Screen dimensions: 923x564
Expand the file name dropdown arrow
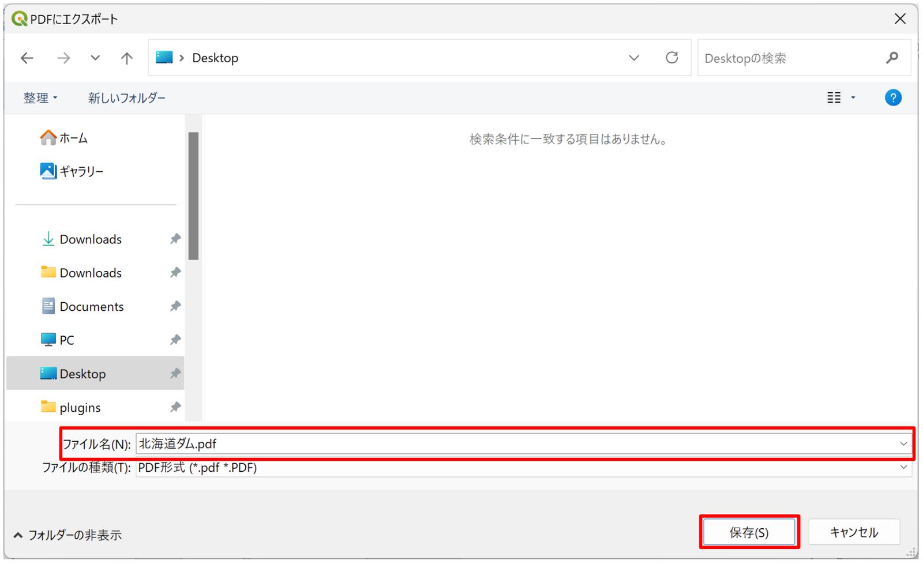point(903,444)
